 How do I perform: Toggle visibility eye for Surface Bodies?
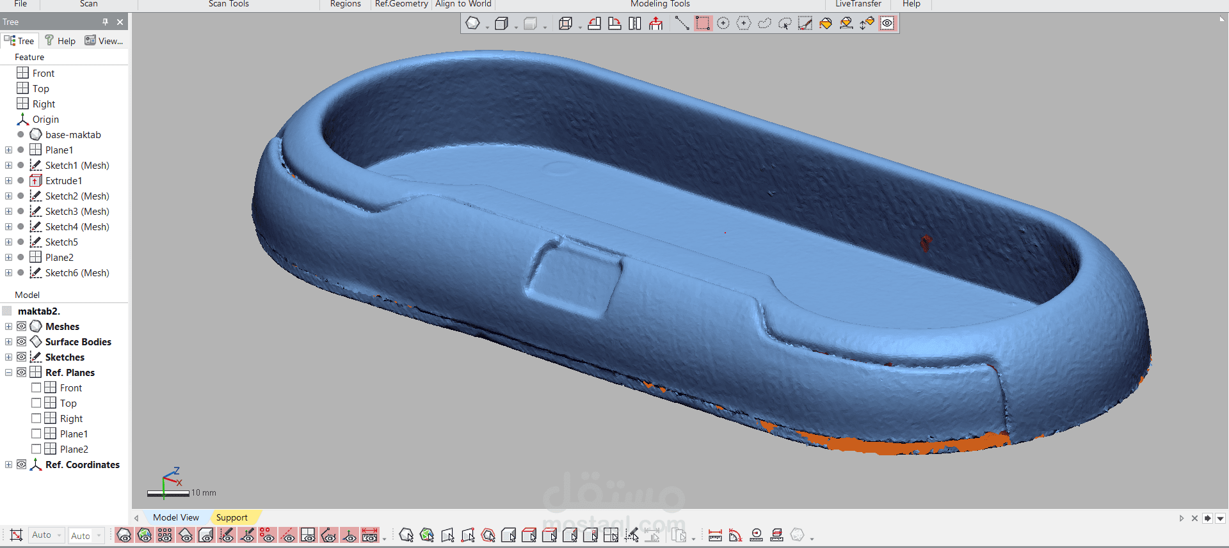[22, 341]
